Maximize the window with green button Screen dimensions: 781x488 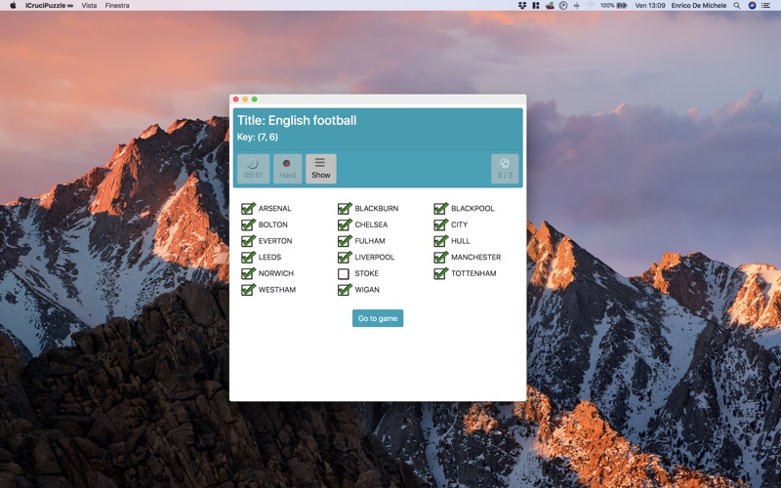(x=255, y=100)
